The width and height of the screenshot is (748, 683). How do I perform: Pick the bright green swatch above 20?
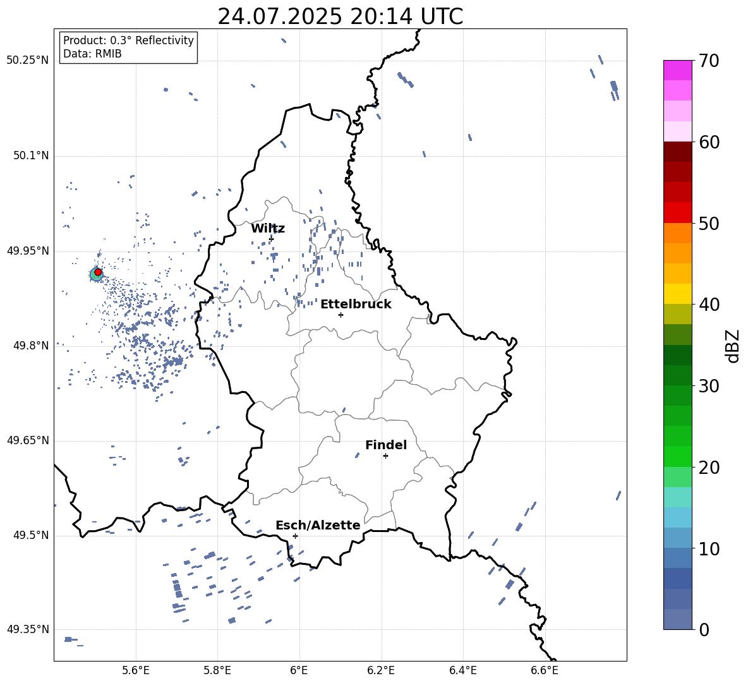tap(678, 456)
